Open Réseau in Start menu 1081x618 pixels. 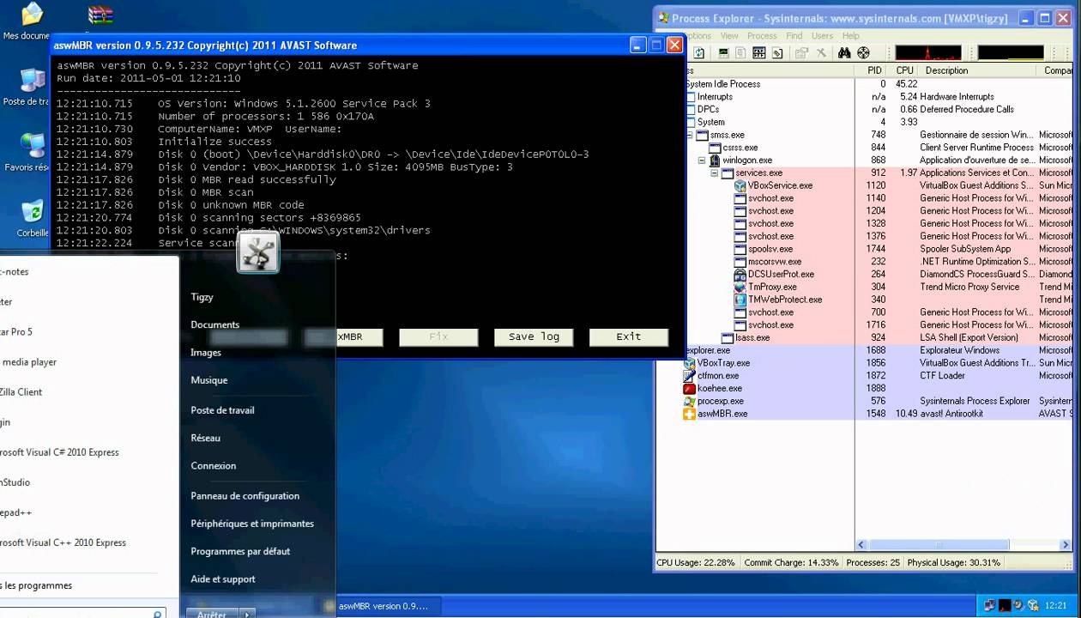point(205,438)
